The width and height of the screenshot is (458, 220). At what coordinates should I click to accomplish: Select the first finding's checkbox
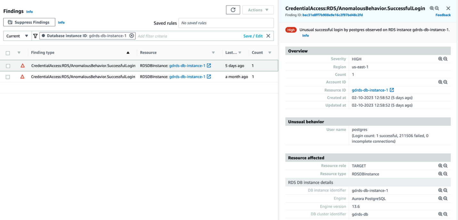tap(8, 65)
